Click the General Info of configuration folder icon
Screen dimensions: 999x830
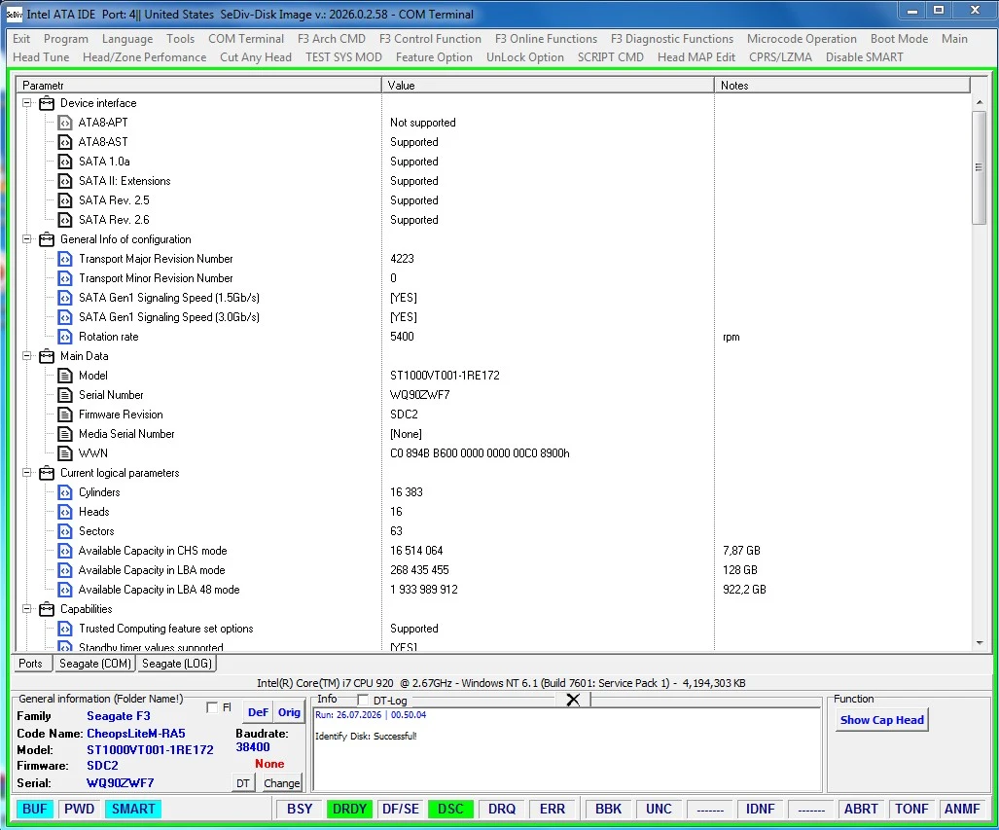47,239
